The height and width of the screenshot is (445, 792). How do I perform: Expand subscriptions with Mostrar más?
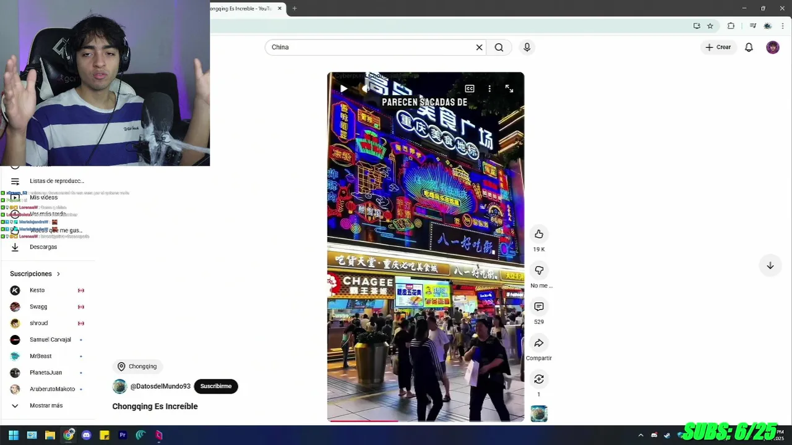click(47, 405)
